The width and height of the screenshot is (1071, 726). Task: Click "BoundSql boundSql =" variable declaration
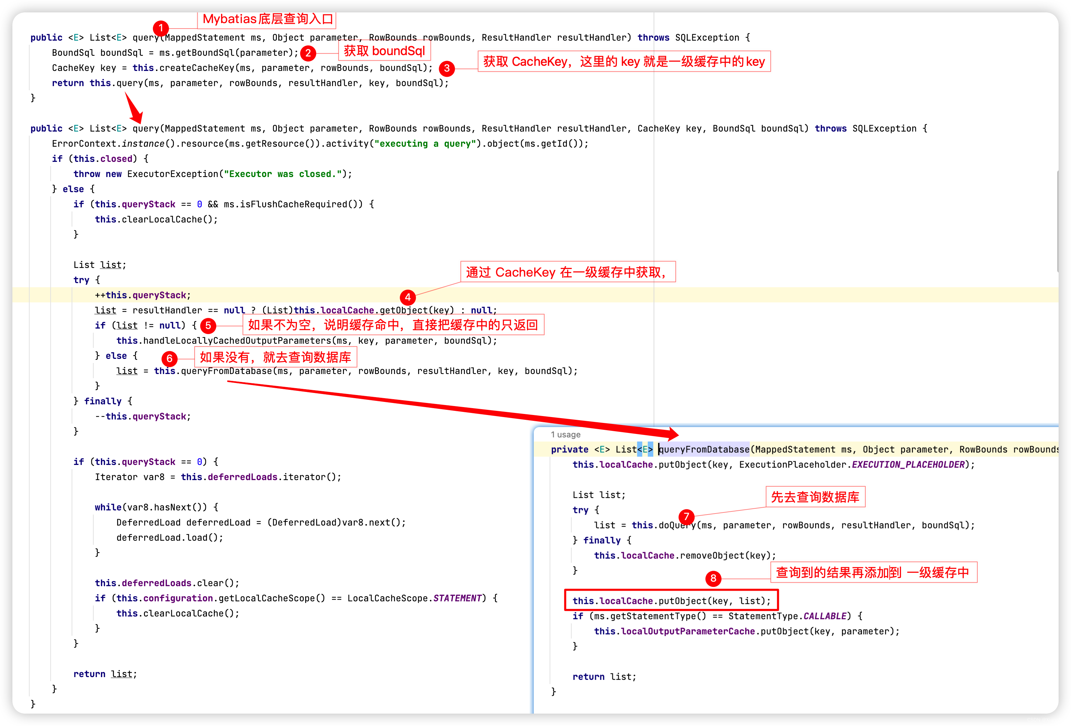click(102, 53)
